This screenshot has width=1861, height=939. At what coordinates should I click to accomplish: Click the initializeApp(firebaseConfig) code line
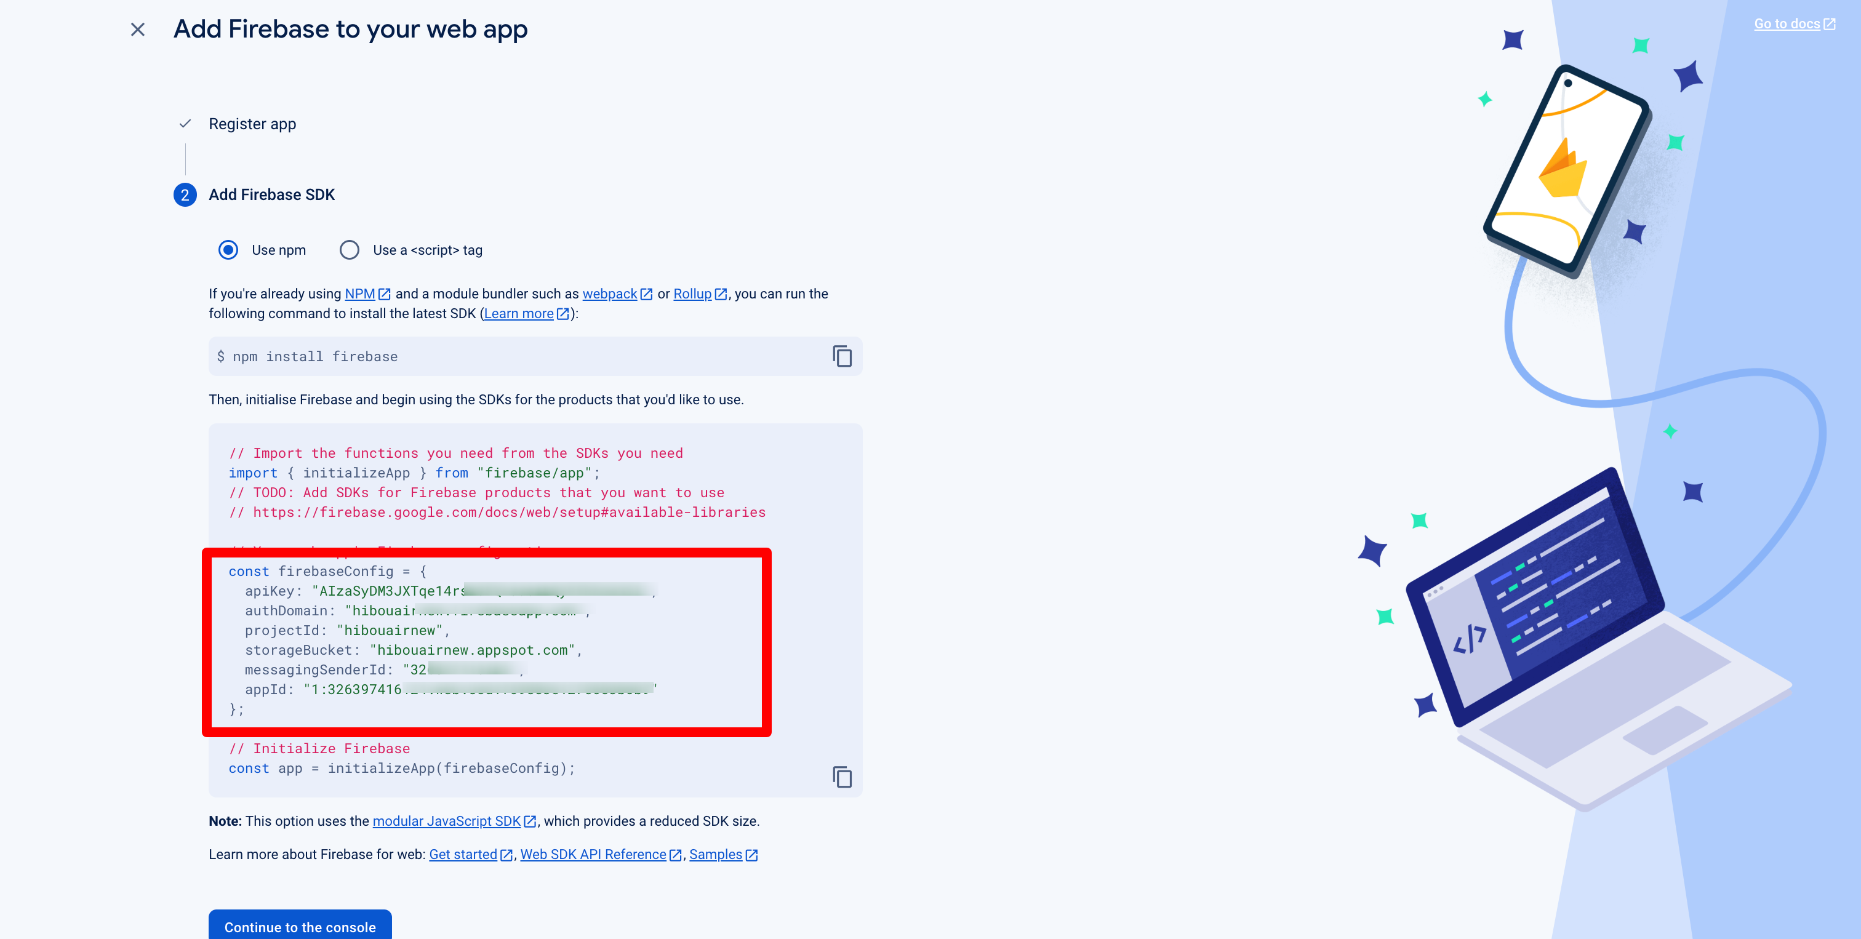click(x=402, y=769)
